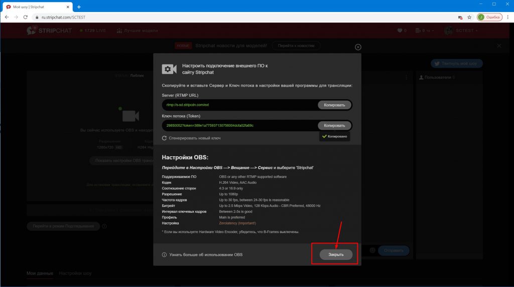514x287 pixels.
Task: Click info icon next to Подглядывание mode
Action: 104,226
